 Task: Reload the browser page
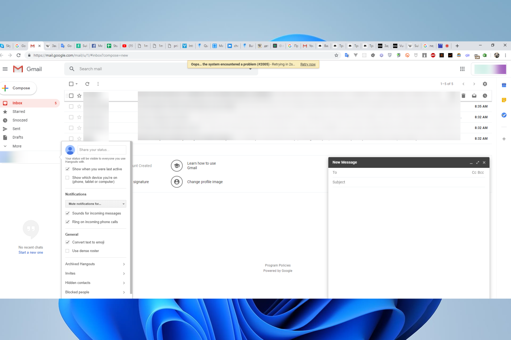pyautogui.click(x=18, y=55)
